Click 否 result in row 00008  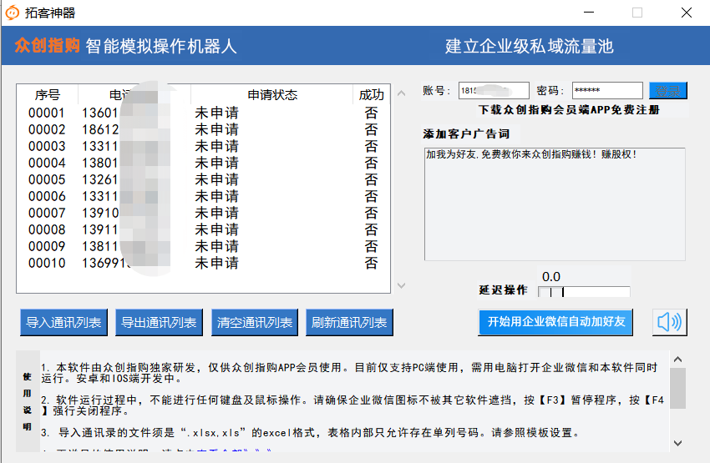coord(372,229)
